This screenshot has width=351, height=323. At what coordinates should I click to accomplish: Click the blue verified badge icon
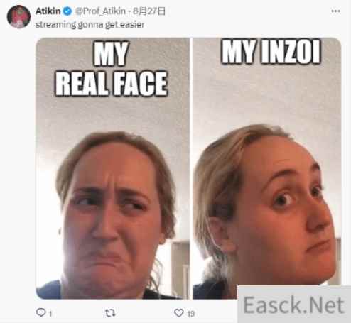(67, 11)
